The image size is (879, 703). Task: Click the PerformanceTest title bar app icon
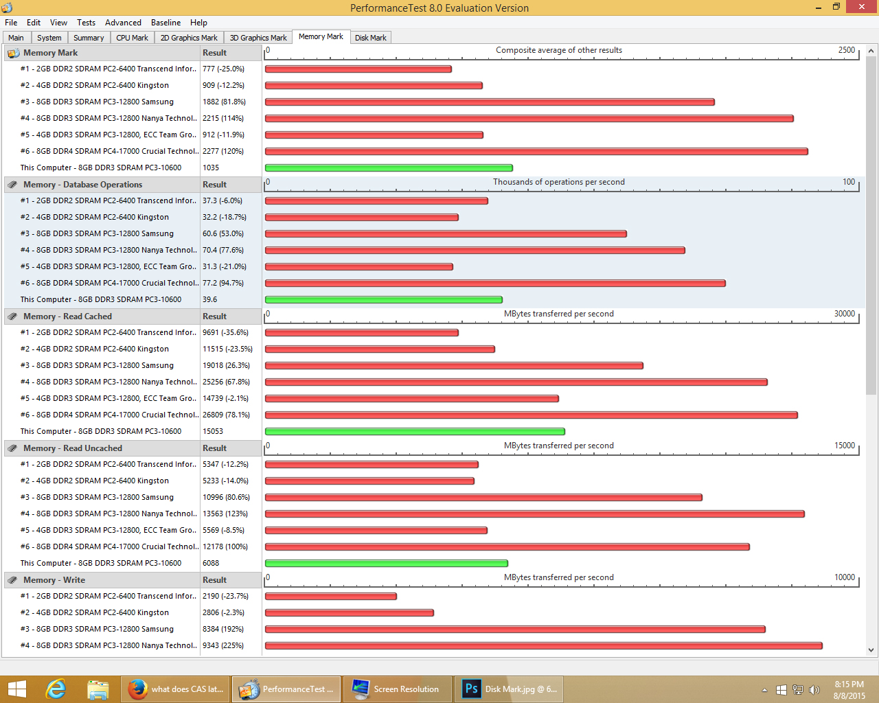(7, 8)
